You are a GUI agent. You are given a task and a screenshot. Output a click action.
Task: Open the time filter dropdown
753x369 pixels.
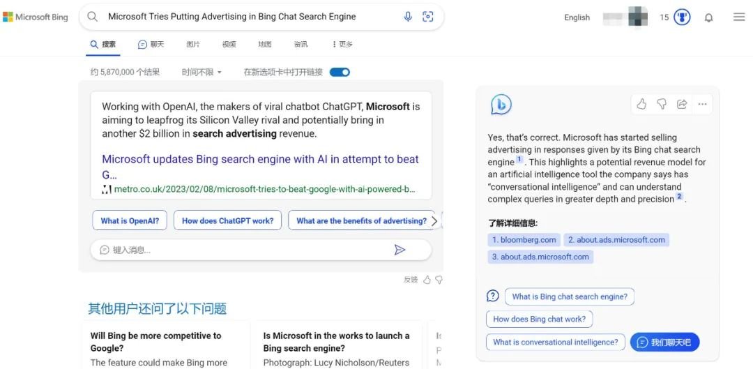(201, 72)
